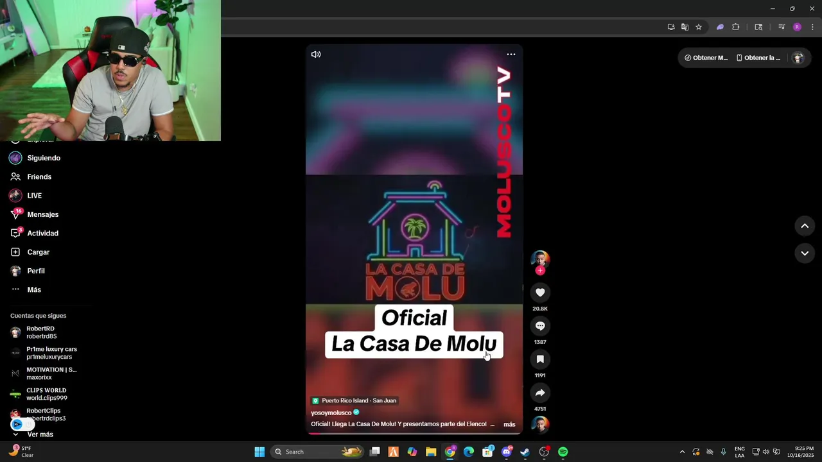The width and height of the screenshot is (822, 462).
Task: Open the TikTok profile avatar at top right
Action: pos(798,58)
